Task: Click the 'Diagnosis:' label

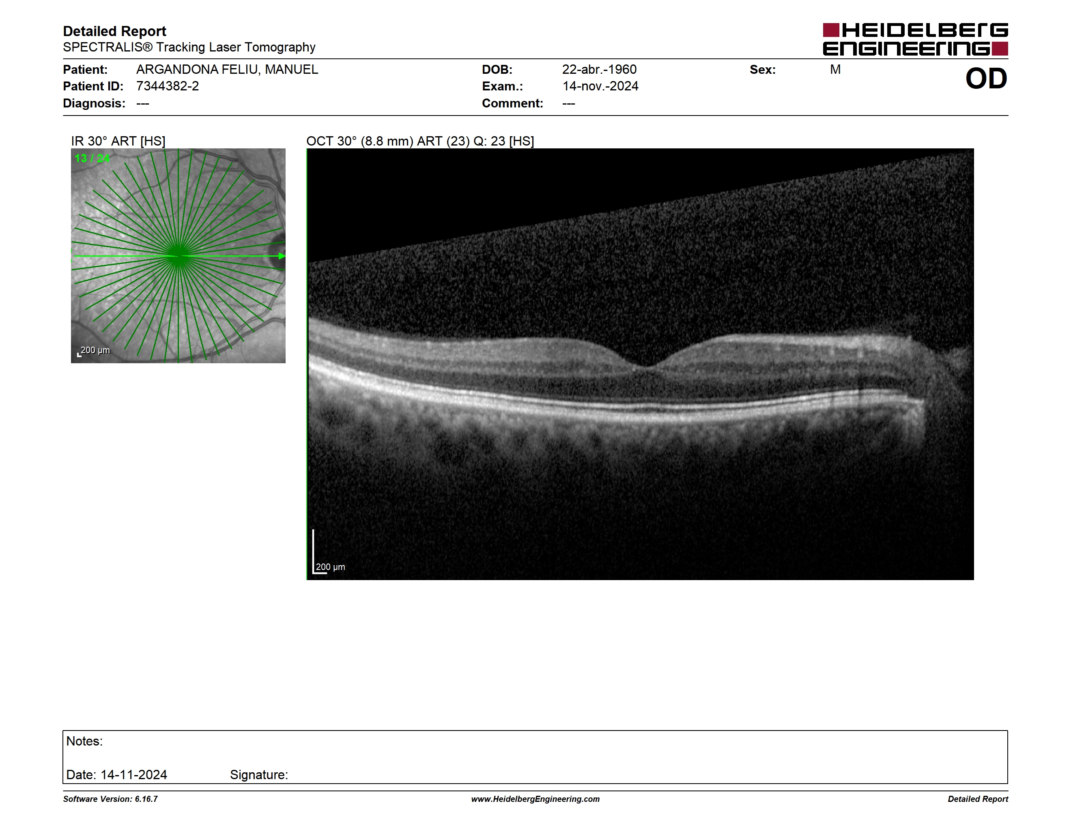Action: tap(94, 103)
